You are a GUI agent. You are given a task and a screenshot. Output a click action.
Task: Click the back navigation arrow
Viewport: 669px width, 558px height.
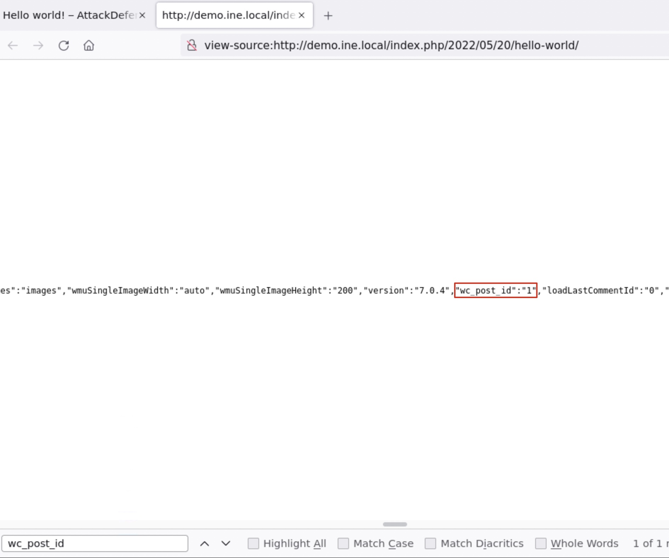click(13, 45)
